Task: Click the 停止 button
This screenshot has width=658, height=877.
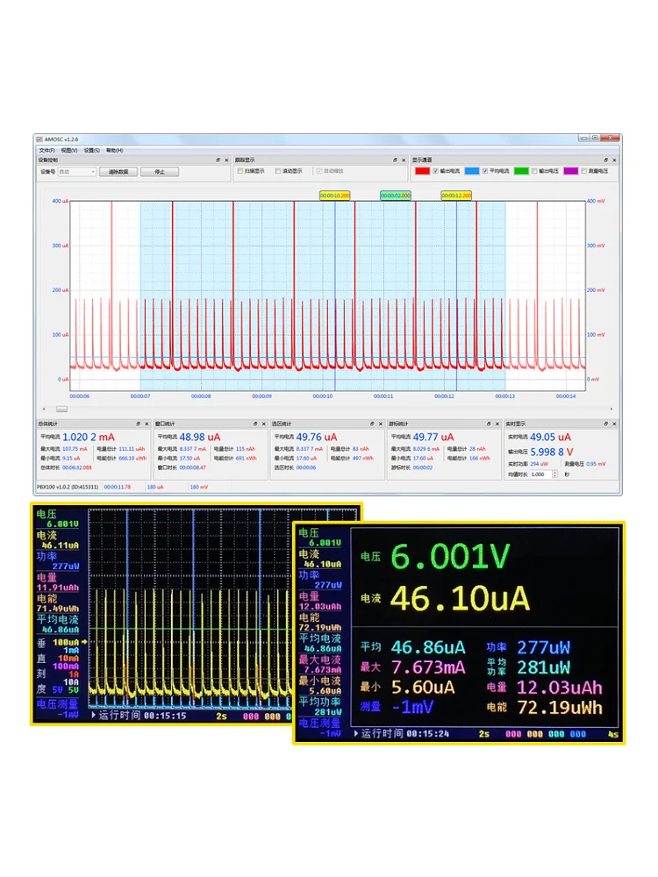Action: 160,172
